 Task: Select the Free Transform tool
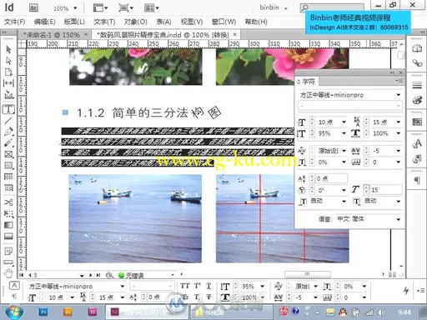pyautogui.click(x=8, y=213)
